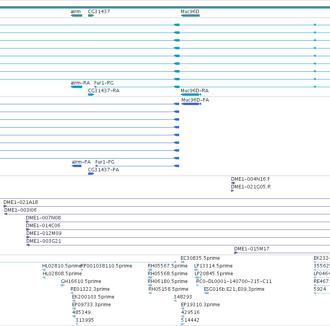Select the CG31437-PA protein feature
This screenshot has width=330, height=326.
pos(91,174)
